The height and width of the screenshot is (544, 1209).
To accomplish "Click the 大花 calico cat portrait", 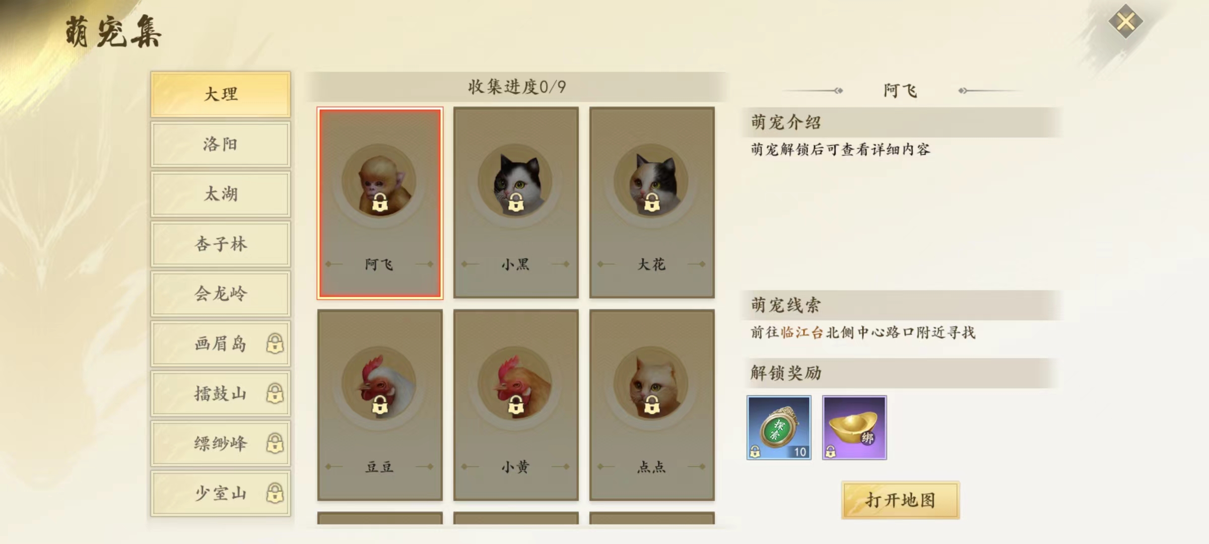I will coord(651,182).
